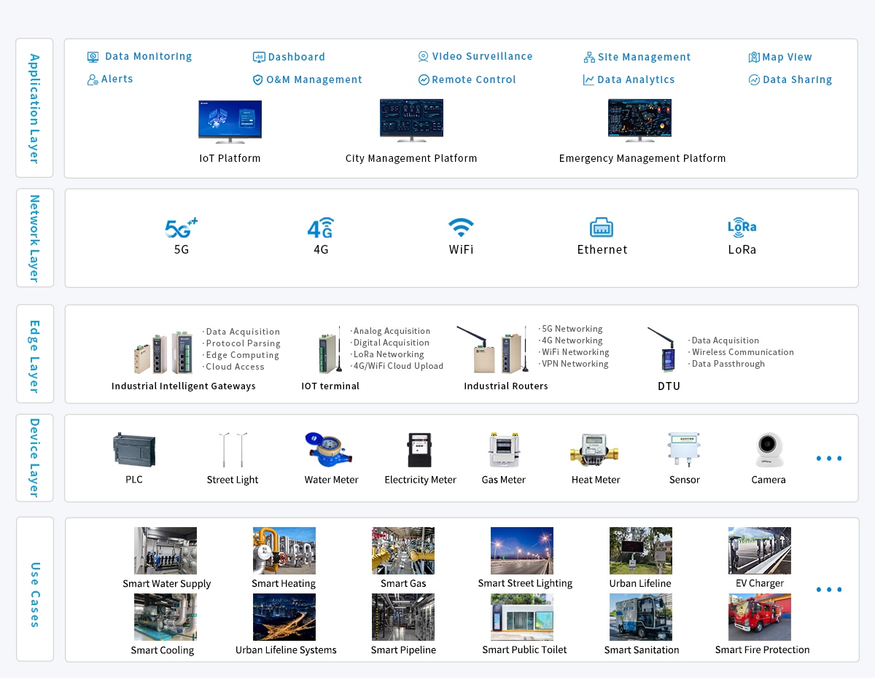Viewport: 875px width, 678px height.
Task: Open the Emergency Management Platform screen image
Action: coord(639,120)
